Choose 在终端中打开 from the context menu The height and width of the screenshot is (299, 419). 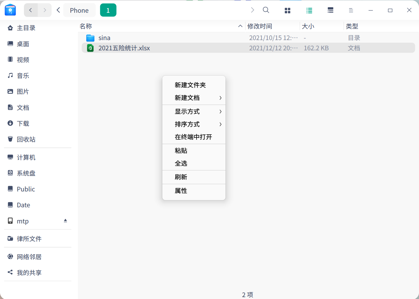pyautogui.click(x=194, y=137)
